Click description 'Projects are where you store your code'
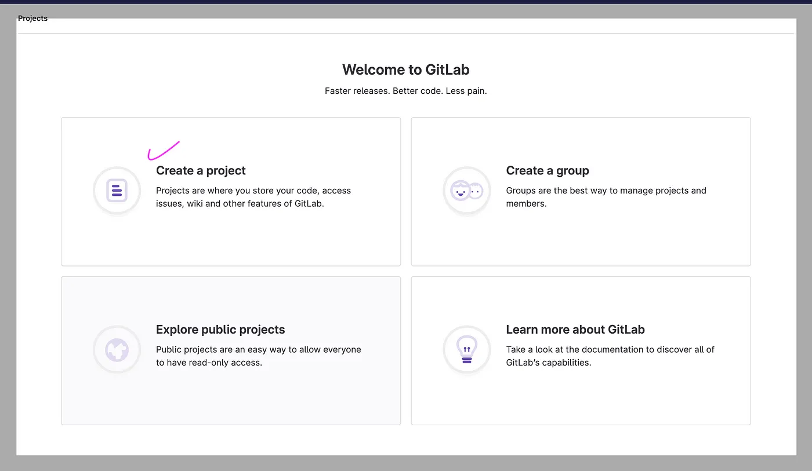The height and width of the screenshot is (471, 812). [x=253, y=197]
